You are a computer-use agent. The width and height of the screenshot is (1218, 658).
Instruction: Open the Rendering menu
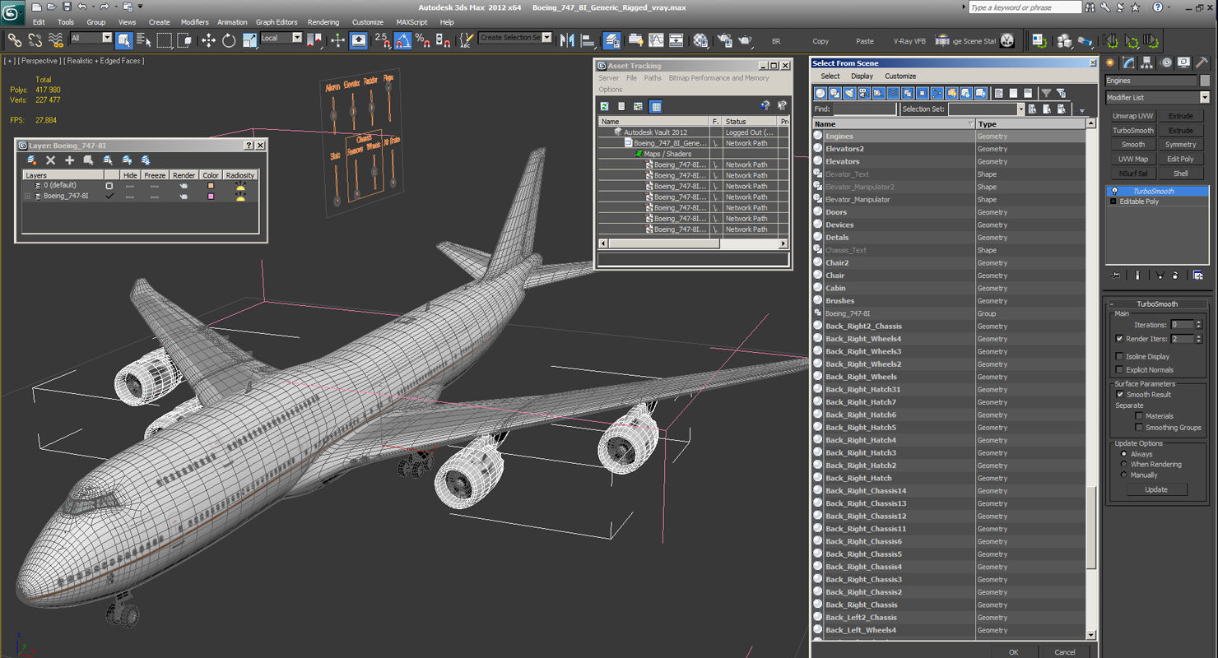[323, 22]
